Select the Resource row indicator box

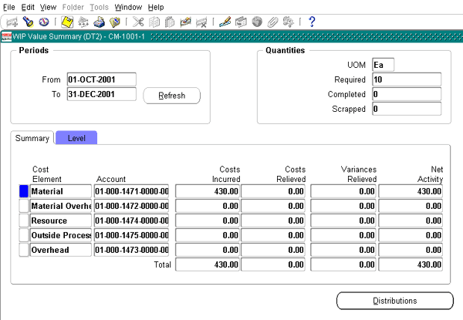(x=23, y=221)
